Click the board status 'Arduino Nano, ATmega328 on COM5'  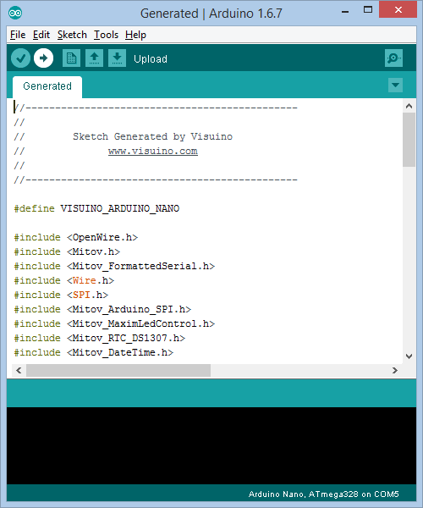coord(324,494)
